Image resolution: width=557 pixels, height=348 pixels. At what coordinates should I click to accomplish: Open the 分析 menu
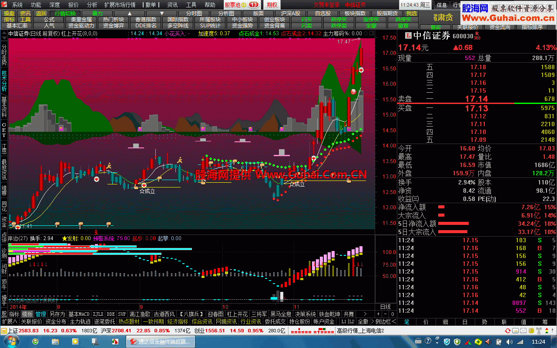point(92,5)
